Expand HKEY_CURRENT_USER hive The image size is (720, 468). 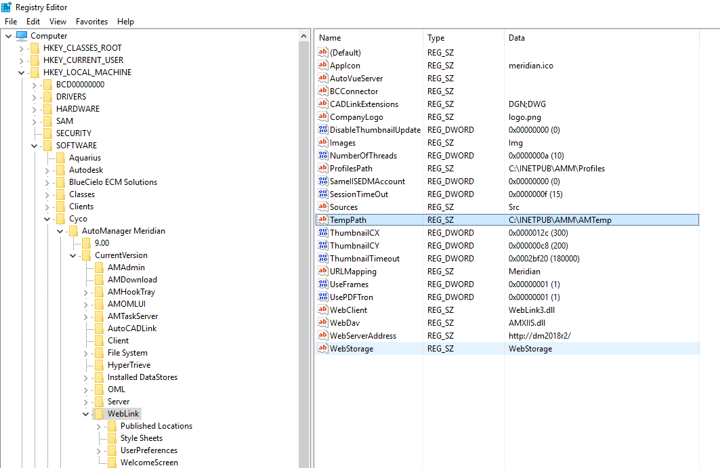[x=21, y=60]
